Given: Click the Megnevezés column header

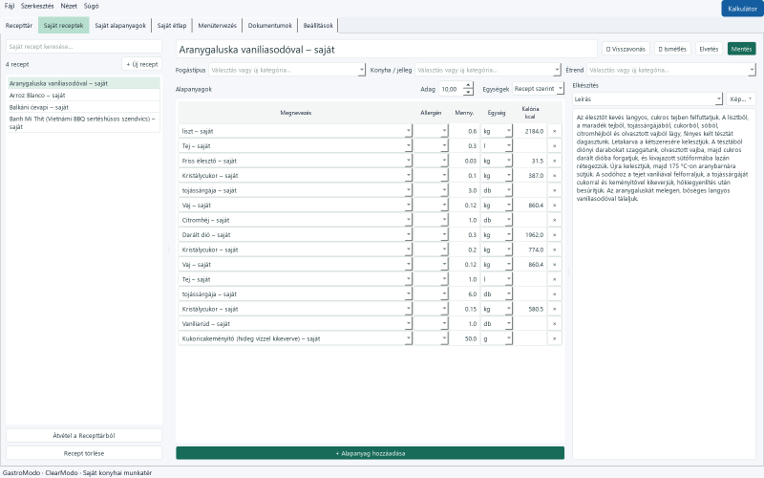Looking at the screenshot, I should point(295,113).
